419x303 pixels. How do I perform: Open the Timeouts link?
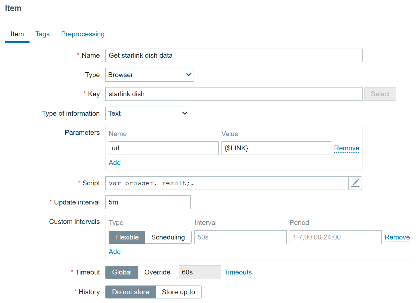pyautogui.click(x=238, y=272)
